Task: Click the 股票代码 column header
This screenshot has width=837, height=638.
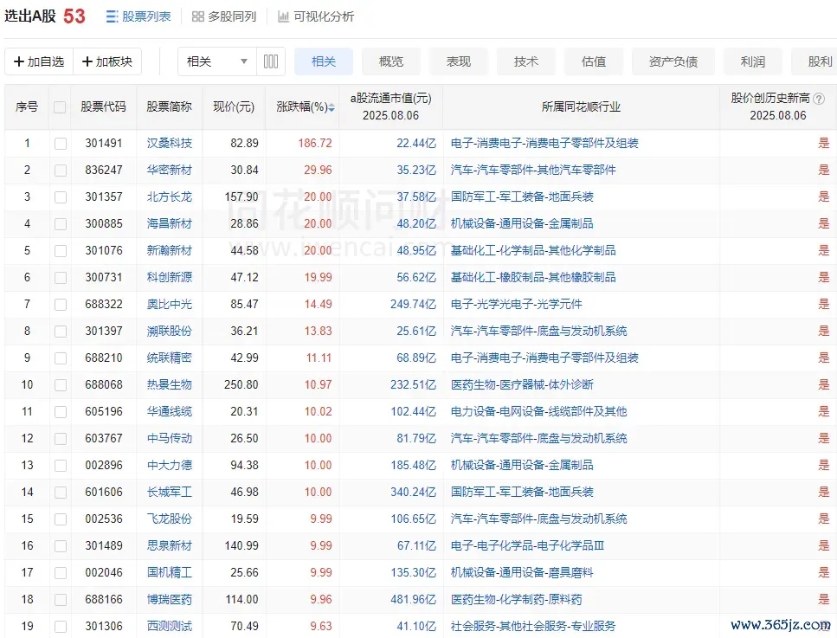Action: (x=104, y=106)
